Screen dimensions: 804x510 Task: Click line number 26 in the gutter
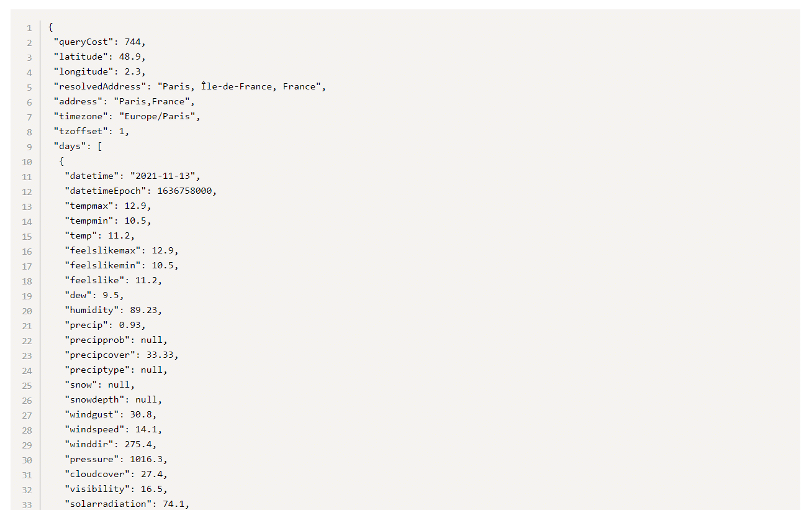(x=27, y=401)
